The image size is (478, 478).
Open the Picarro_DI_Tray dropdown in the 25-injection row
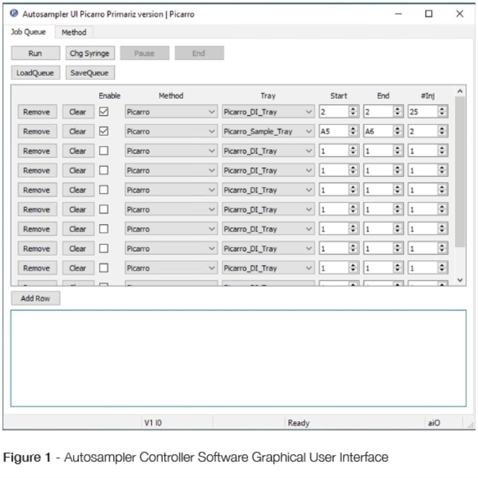(x=268, y=112)
